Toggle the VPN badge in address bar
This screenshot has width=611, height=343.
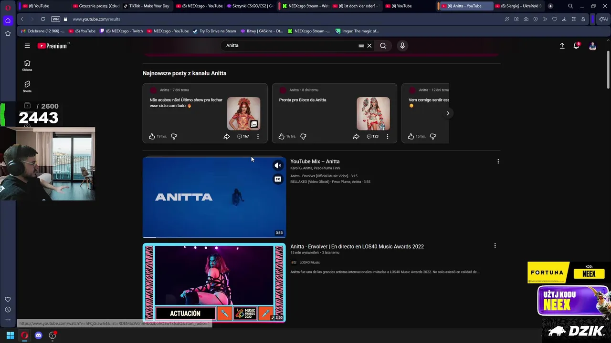[x=55, y=19]
